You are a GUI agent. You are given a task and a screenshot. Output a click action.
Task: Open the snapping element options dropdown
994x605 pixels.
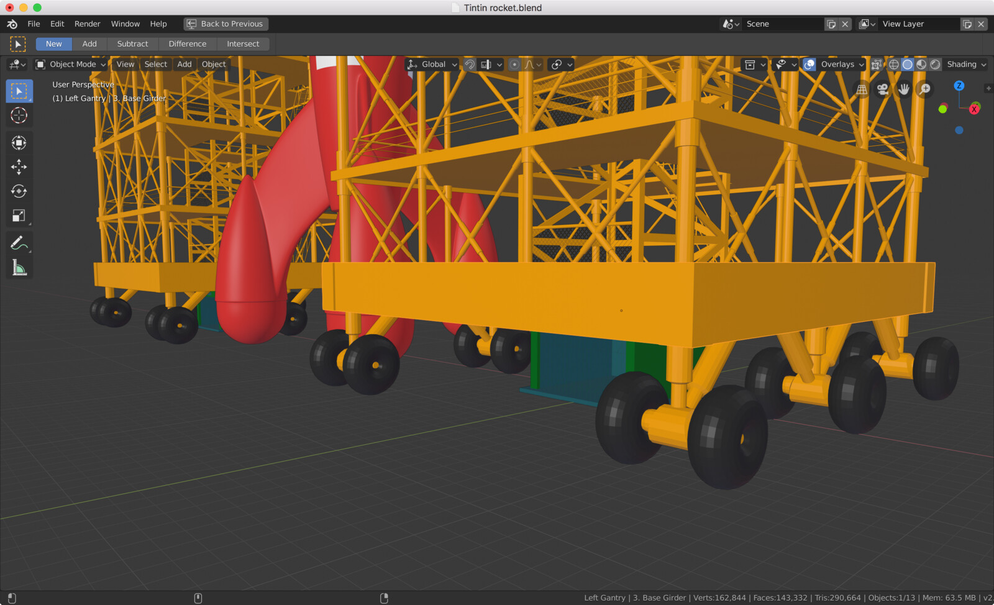coord(491,64)
